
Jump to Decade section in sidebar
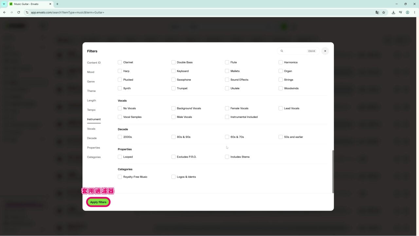(x=92, y=138)
